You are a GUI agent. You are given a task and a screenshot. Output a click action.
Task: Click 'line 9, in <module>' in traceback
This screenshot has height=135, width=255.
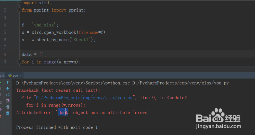pyautogui.click(x=163, y=98)
